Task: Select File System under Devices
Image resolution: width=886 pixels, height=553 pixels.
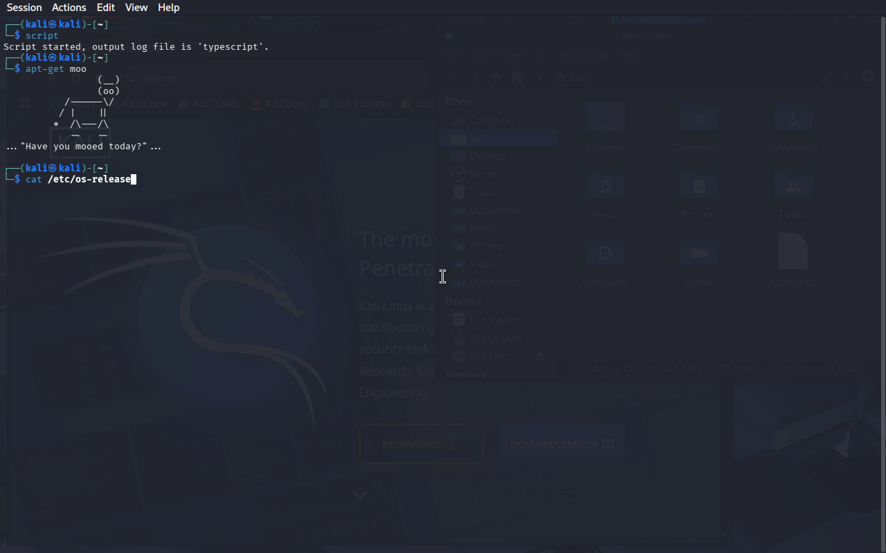Action: (x=495, y=320)
